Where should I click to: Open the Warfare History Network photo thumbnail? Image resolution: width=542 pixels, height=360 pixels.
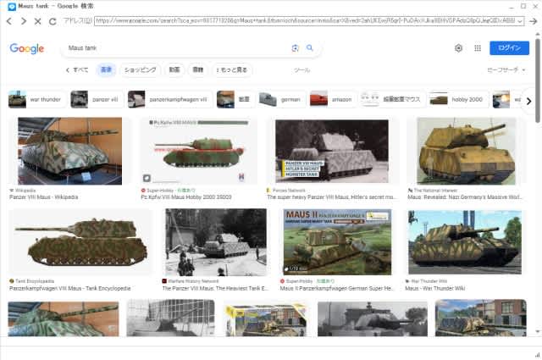(x=216, y=242)
